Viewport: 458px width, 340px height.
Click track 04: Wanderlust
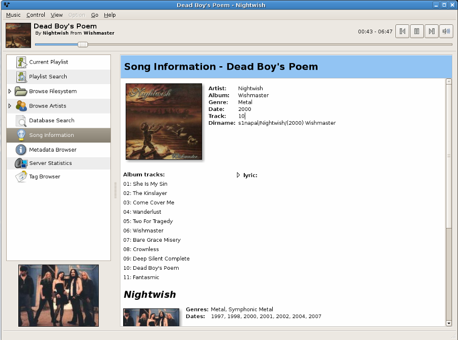pos(142,212)
